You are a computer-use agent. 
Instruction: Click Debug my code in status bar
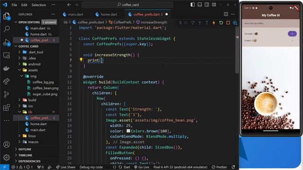(x=91, y=167)
